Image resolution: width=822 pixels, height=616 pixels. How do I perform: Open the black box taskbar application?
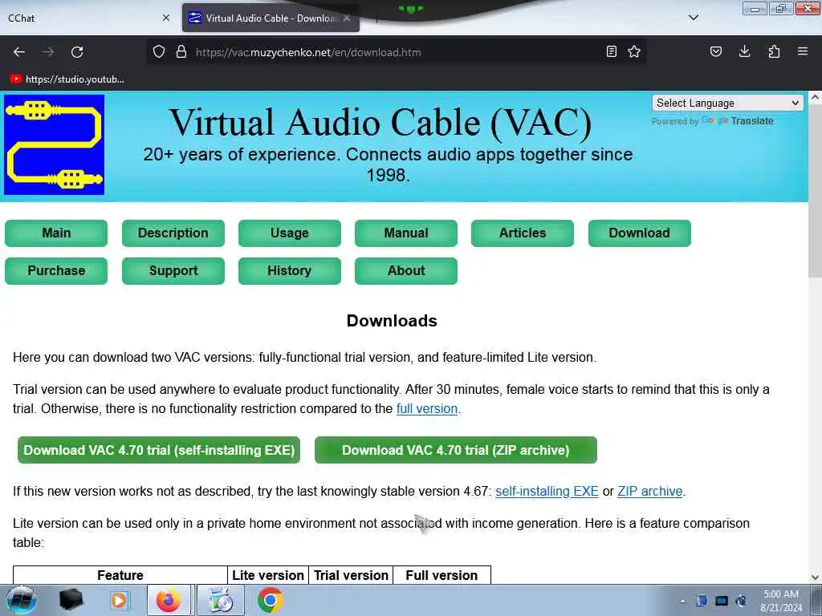(x=71, y=600)
